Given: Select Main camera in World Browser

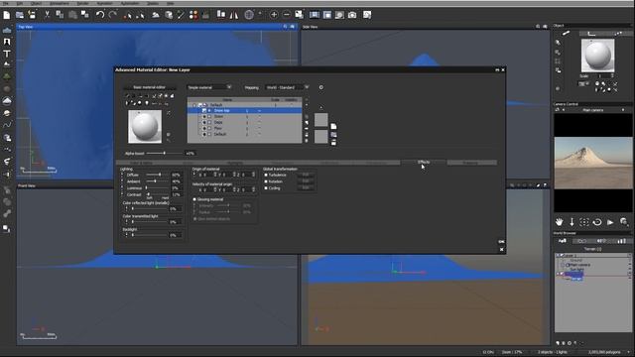Looking at the screenshot, I should click(x=579, y=265).
